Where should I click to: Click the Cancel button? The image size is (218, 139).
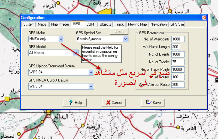click(x=114, y=102)
